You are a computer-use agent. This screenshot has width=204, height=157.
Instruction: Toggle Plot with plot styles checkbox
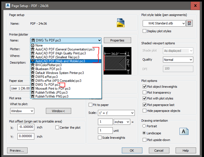click(x=144, y=98)
